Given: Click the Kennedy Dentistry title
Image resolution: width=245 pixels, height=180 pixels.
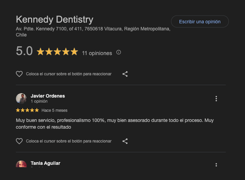Looking at the screenshot, I should (54, 19).
